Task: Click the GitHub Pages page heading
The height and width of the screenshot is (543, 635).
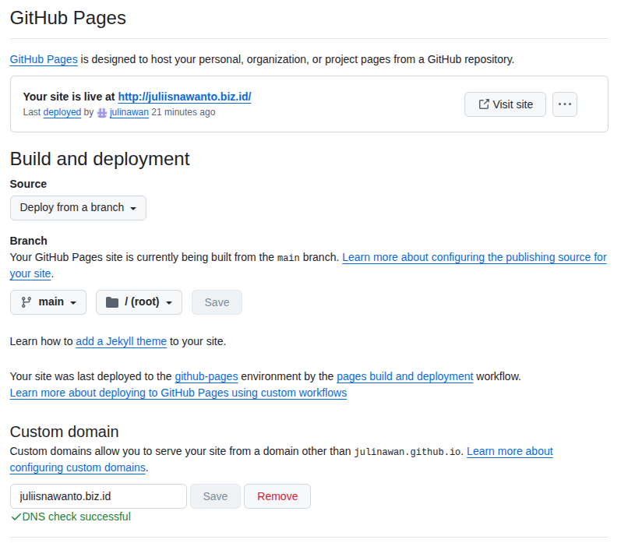Action: click(68, 18)
